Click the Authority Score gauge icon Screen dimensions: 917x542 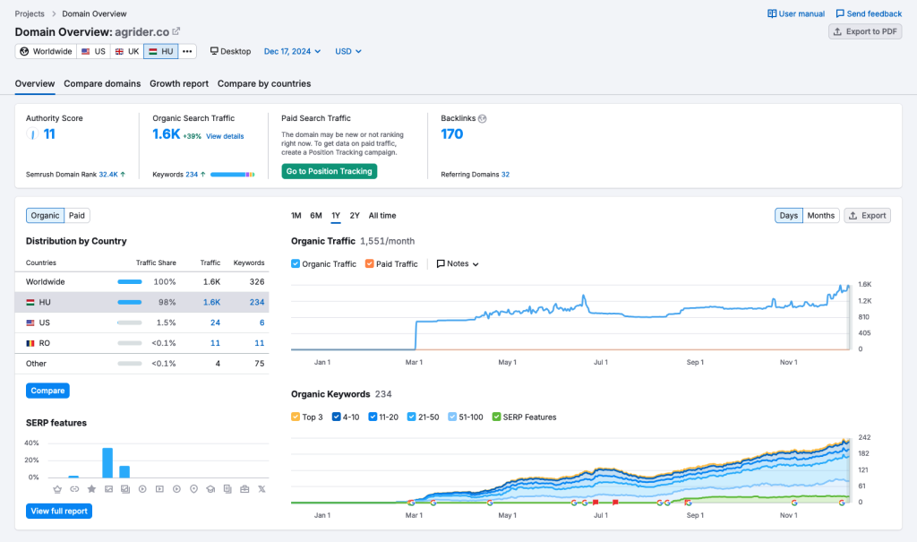click(32, 134)
